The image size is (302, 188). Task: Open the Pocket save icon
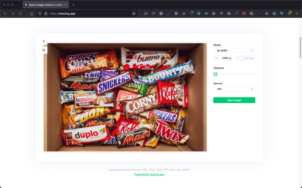point(154,14)
